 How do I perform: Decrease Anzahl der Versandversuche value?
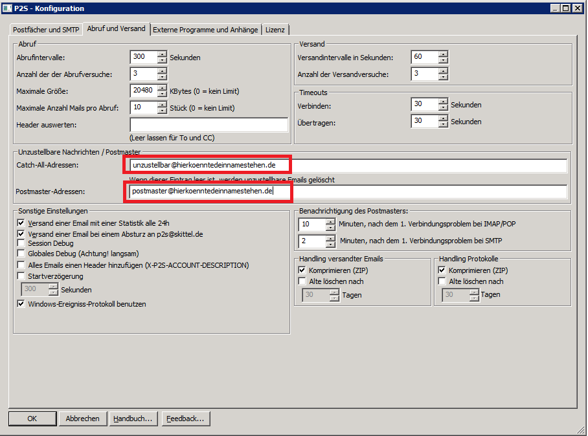443,78
